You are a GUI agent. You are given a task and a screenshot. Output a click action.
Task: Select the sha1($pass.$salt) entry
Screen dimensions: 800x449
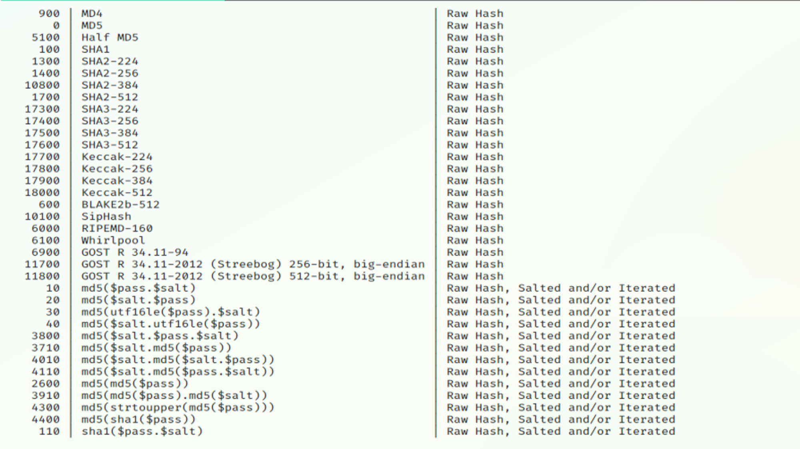pos(142,431)
